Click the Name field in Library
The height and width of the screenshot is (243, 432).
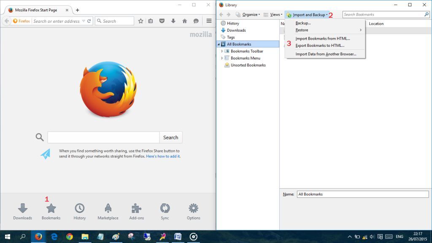click(x=362, y=194)
